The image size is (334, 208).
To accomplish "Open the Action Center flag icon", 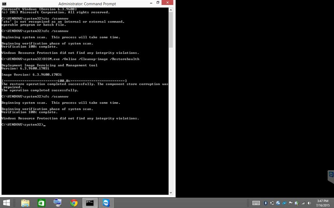I will [x=291, y=203].
